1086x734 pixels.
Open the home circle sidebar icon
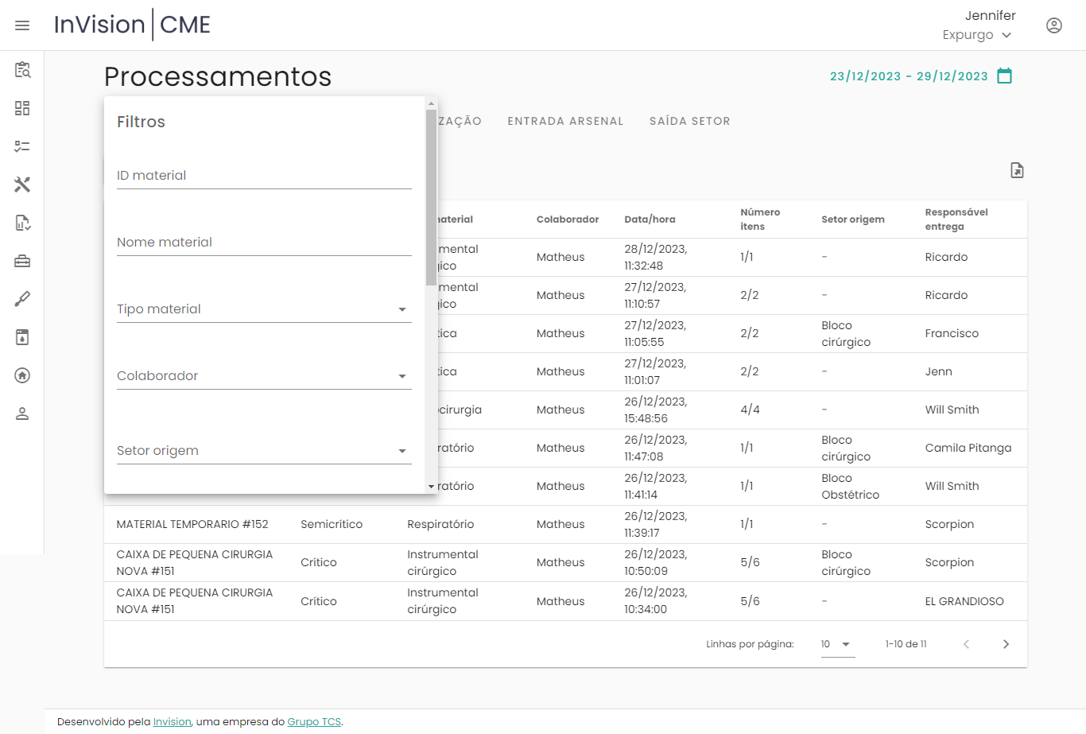coord(22,375)
